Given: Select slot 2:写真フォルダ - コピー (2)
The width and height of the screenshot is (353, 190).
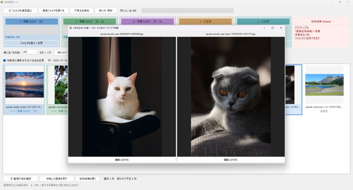Looking at the screenshot, I should 90,21.
